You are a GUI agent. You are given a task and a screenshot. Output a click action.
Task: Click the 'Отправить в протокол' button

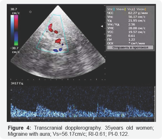130,47
